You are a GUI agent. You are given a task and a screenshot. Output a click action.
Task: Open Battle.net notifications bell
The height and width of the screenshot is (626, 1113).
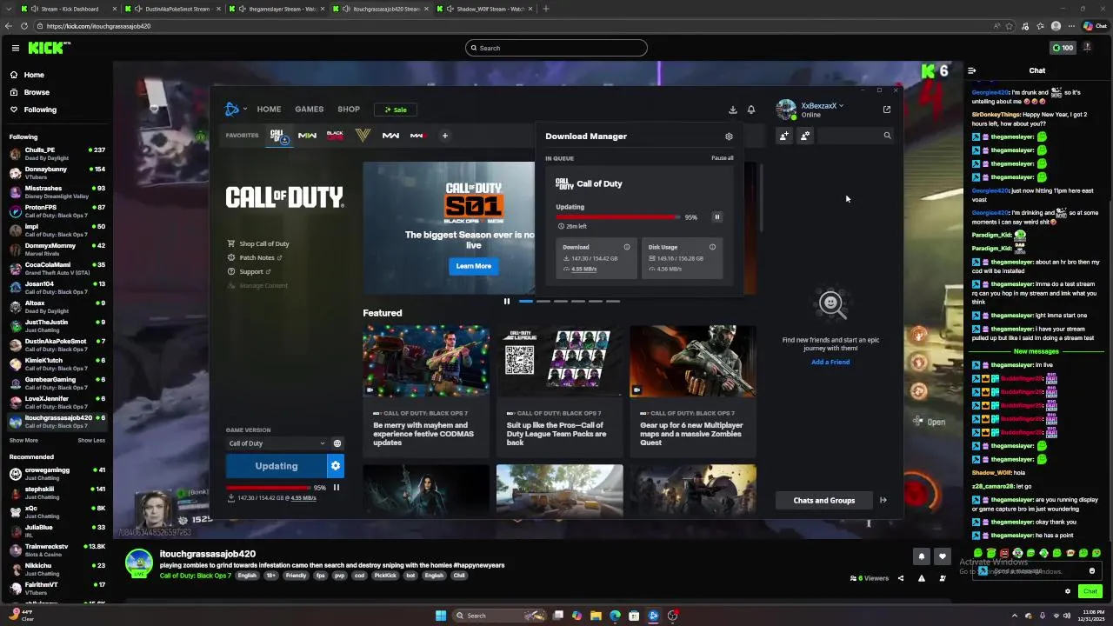point(751,110)
